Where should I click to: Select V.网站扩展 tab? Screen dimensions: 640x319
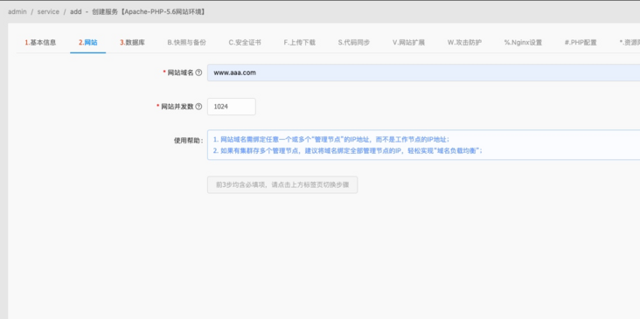pyautogui.click(x=408, y=43)
